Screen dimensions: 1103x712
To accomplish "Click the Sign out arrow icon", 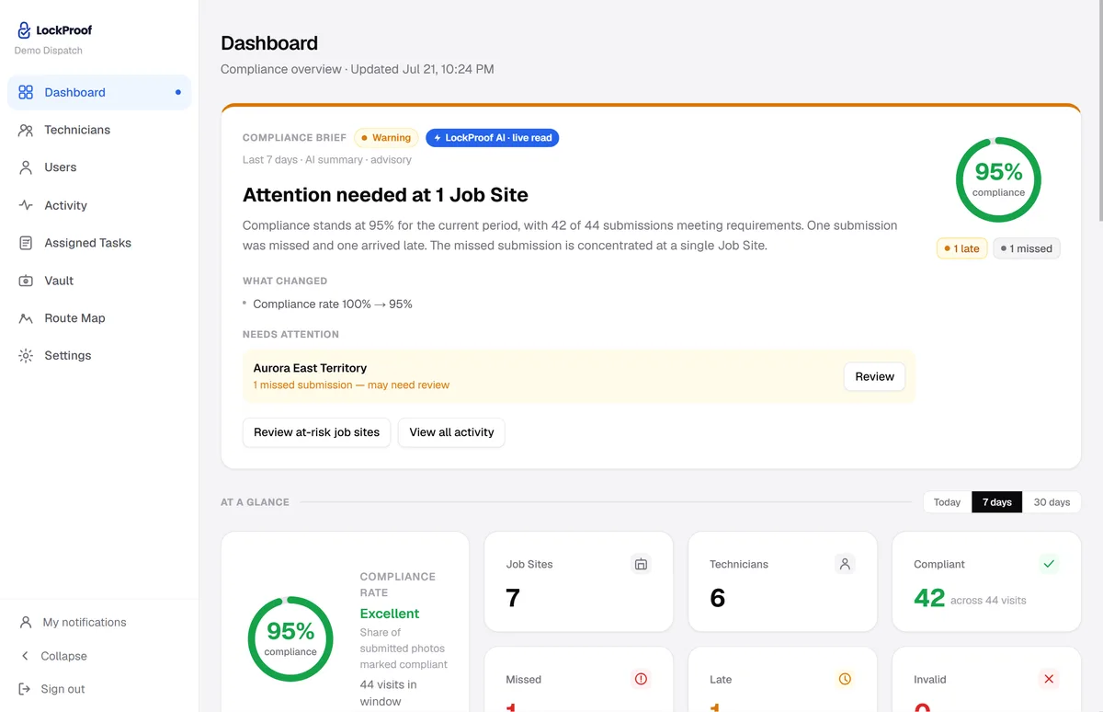I will 25,689.
